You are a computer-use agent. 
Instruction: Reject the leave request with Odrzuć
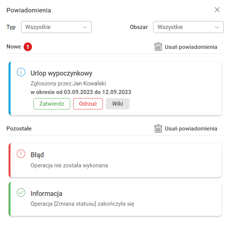88,104
